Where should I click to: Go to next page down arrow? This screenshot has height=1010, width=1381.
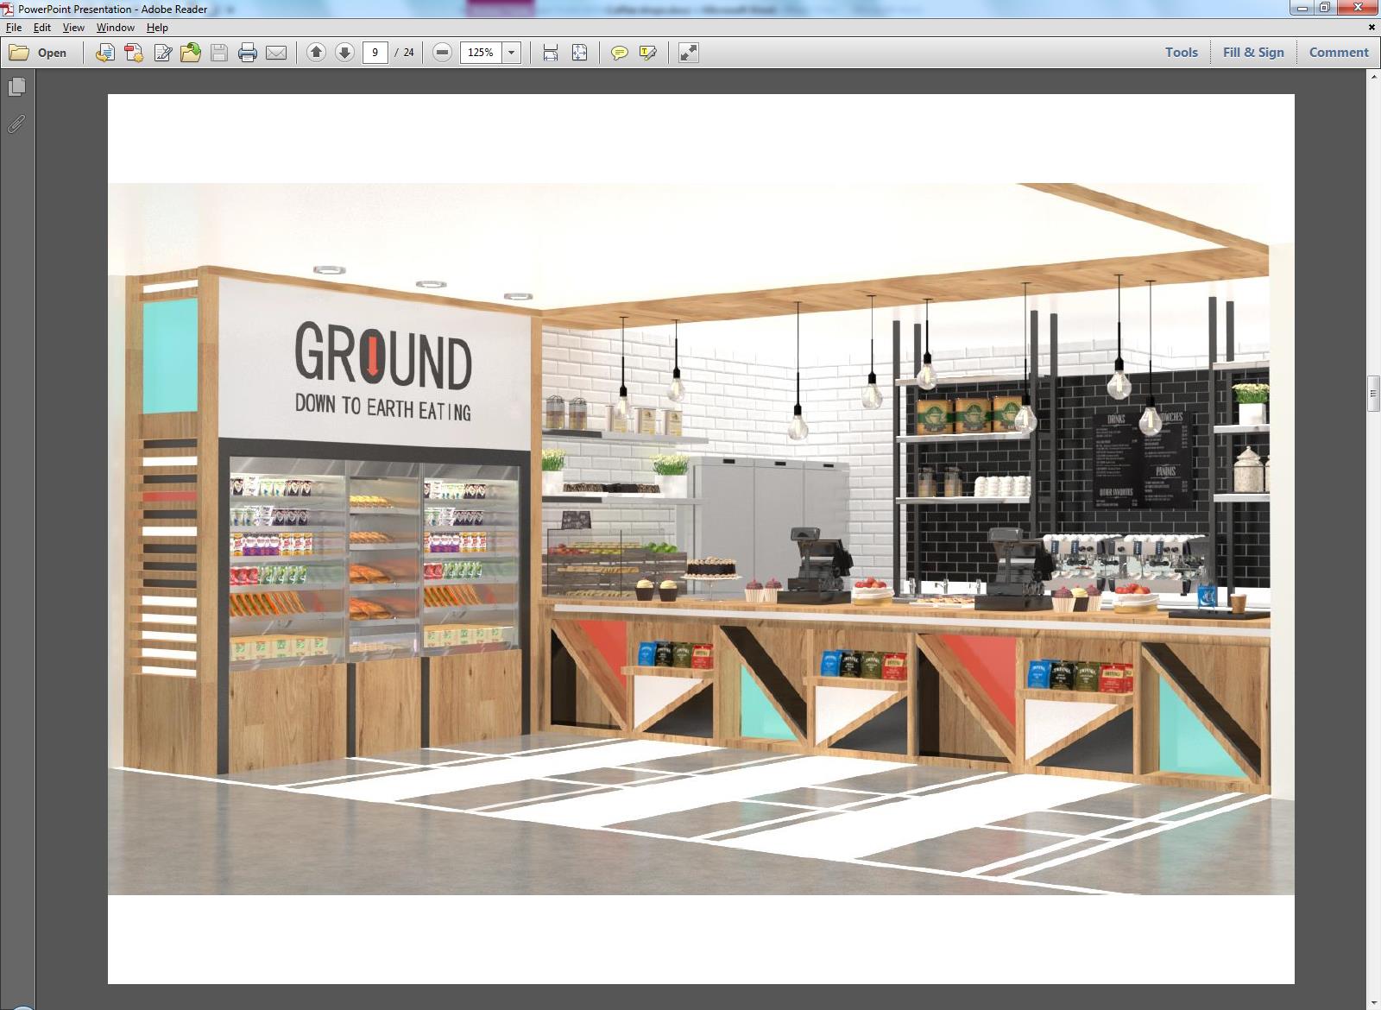pyautogui.click(x=344, y=53)
